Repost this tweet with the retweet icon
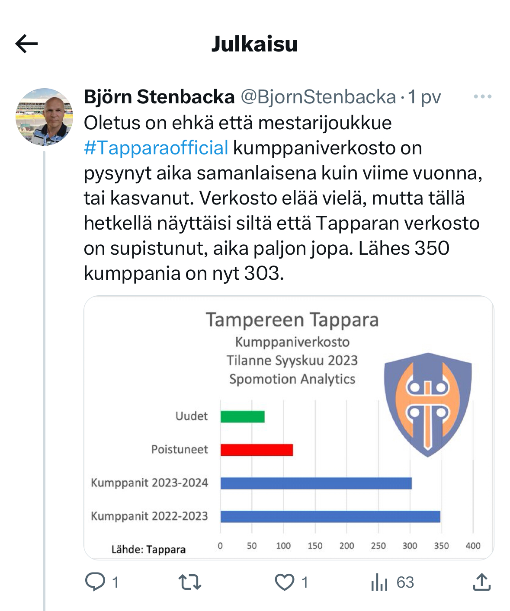510x611 pixels. pos(190,582)
